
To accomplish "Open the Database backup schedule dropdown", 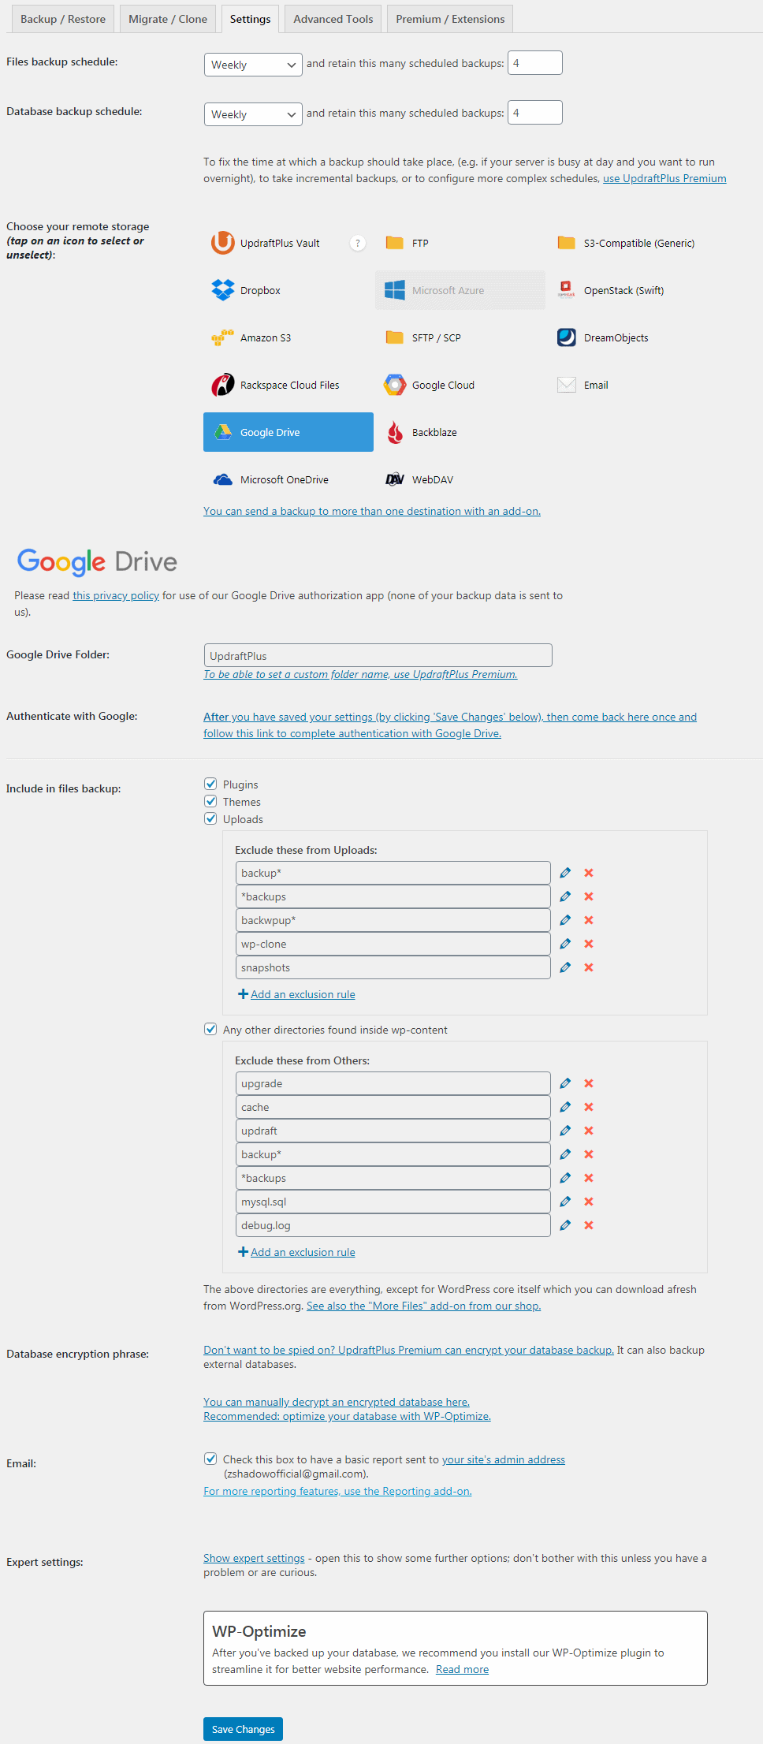I will click(253, 114).
